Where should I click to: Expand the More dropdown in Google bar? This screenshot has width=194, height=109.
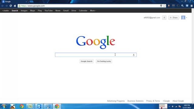pyautogui.click(x=93, y=11)
